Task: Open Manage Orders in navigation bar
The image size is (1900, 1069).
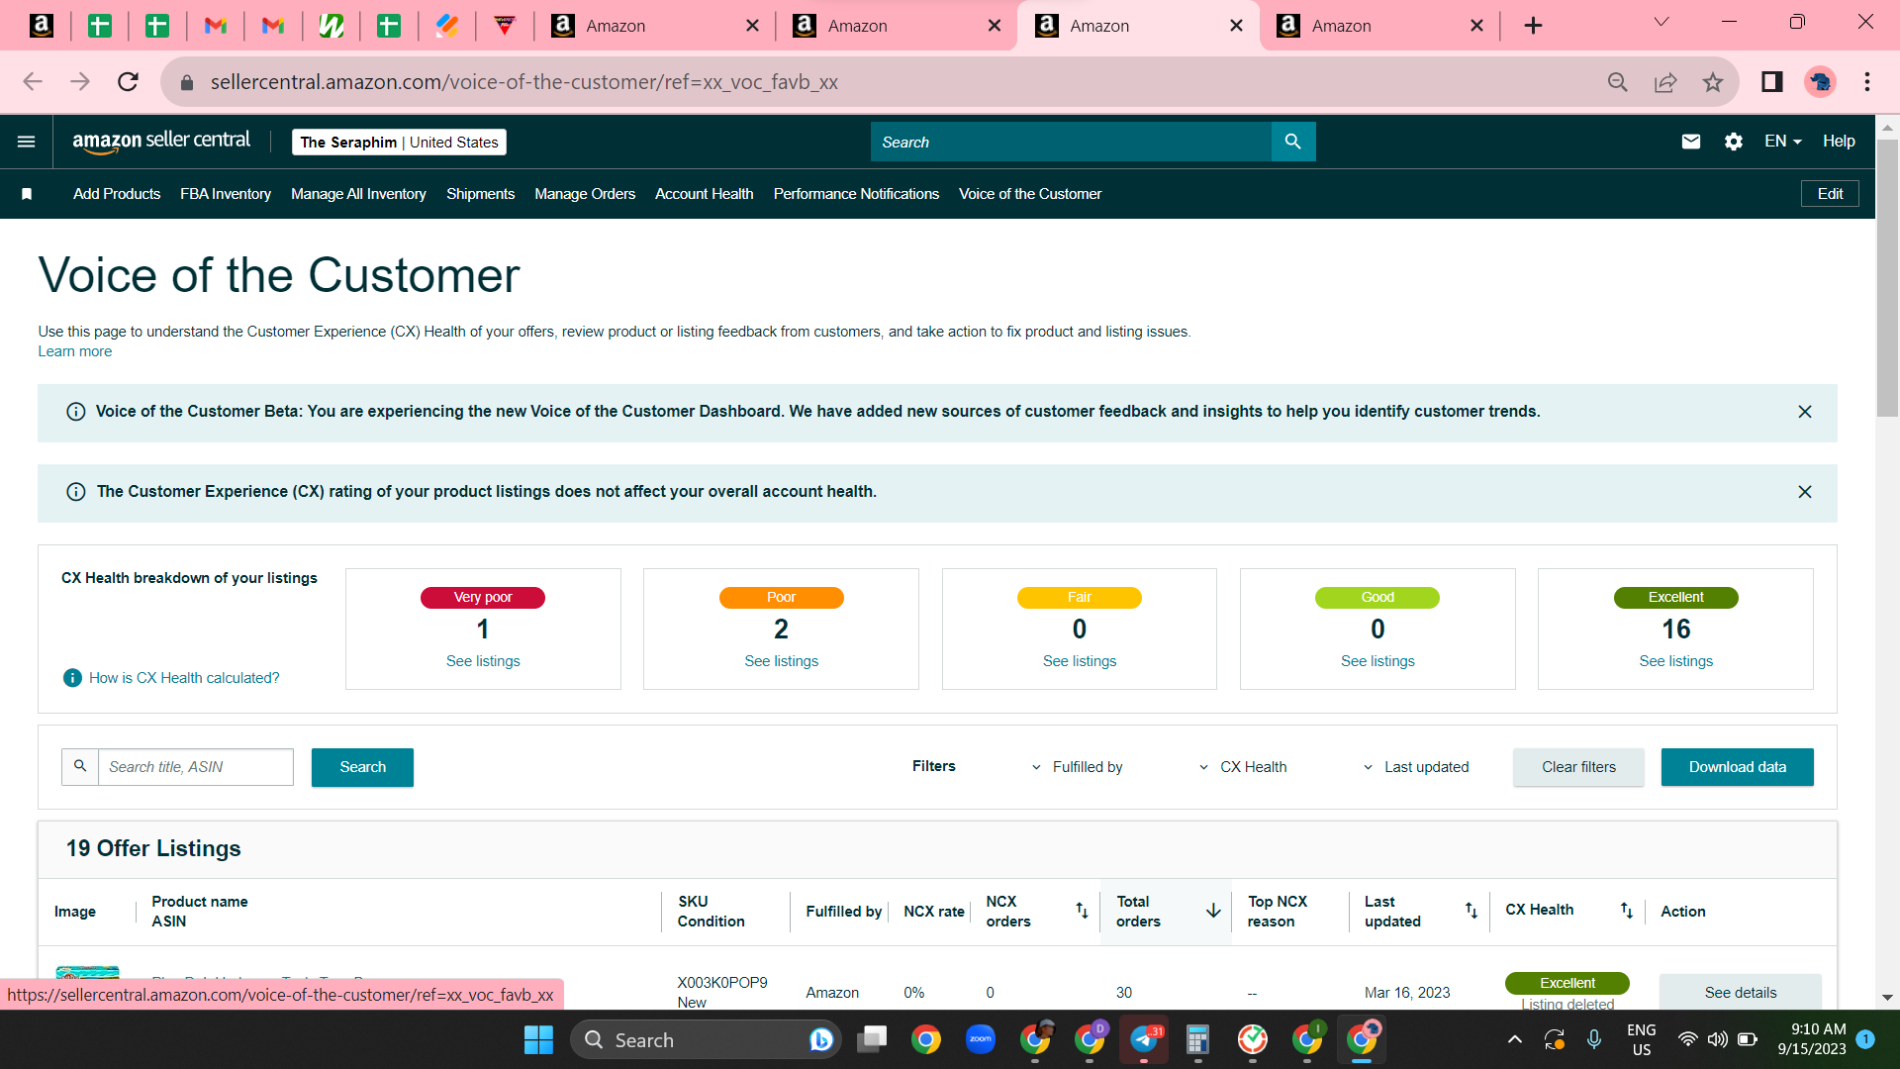Action: pyautogui.click(x=585, y=194)
